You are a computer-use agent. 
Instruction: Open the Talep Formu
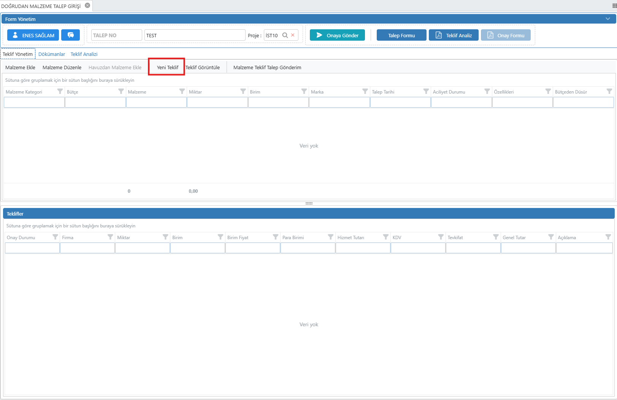(x=401, y=35)
